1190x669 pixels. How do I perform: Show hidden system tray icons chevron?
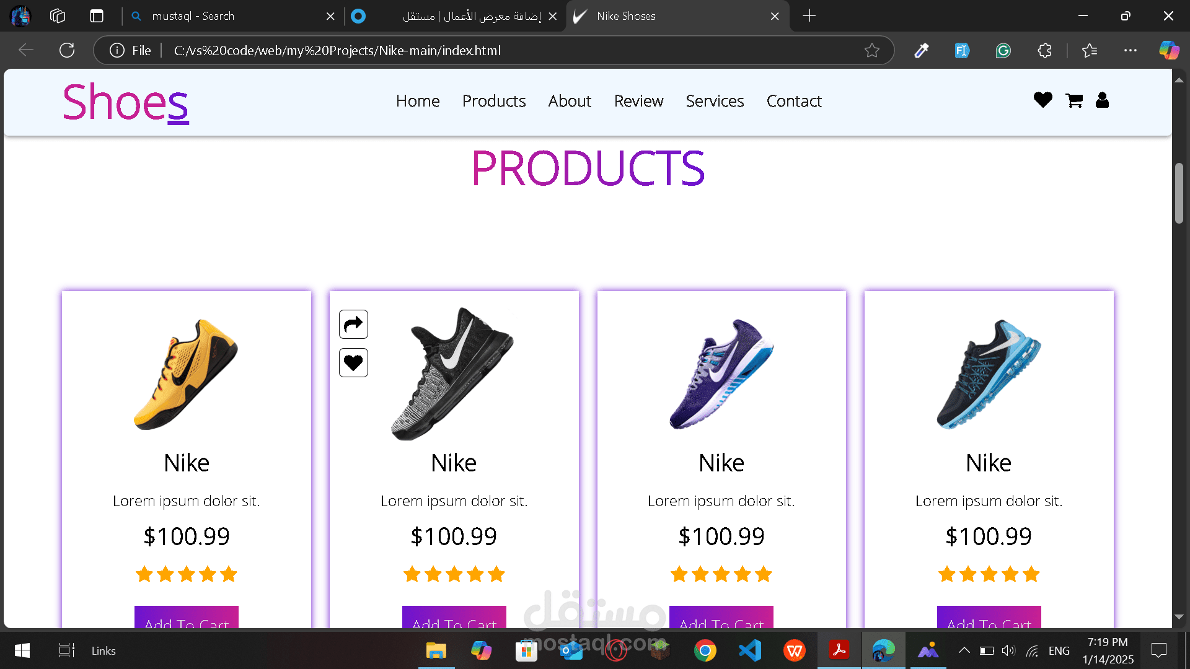click(964, 650)
